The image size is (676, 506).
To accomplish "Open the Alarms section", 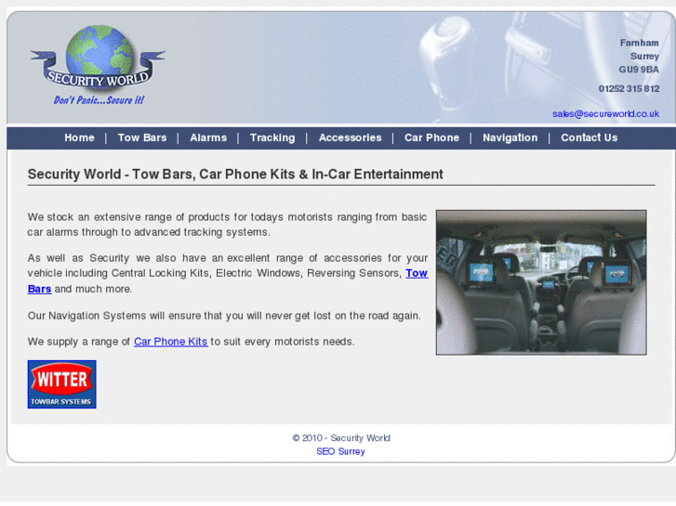I will 208,137.
